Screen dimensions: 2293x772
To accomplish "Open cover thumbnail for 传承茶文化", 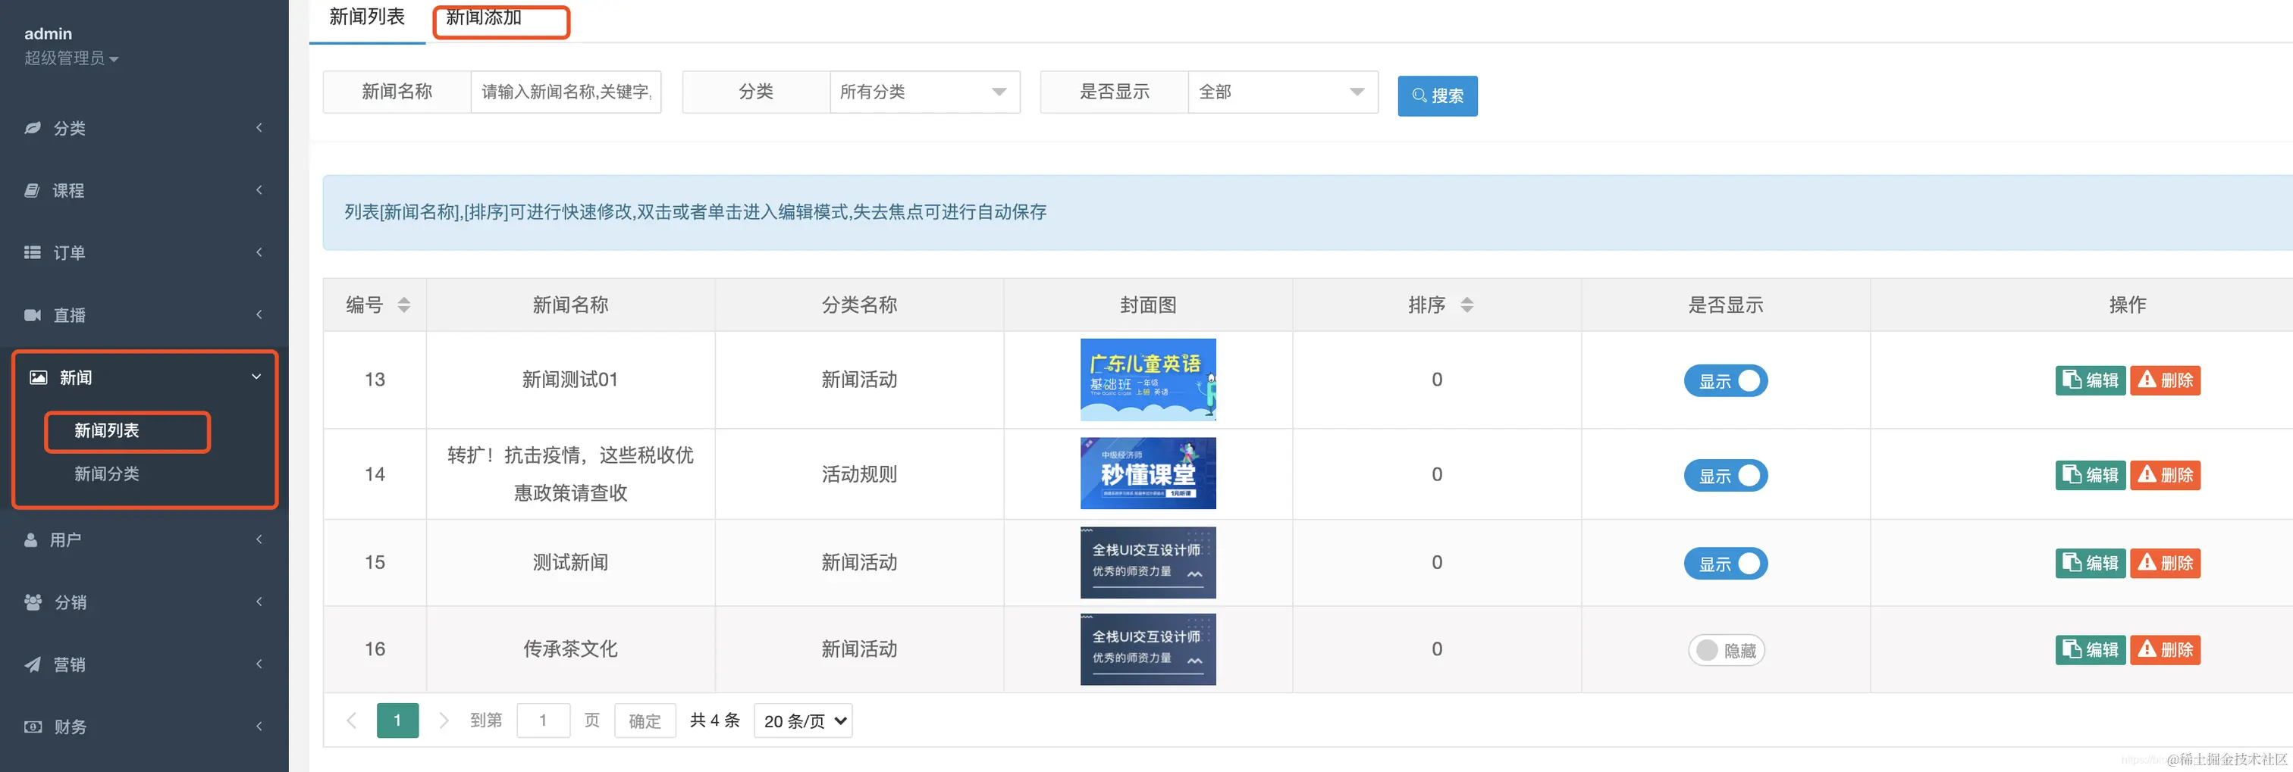I will pyautogui.click(x=1147, y=649).
